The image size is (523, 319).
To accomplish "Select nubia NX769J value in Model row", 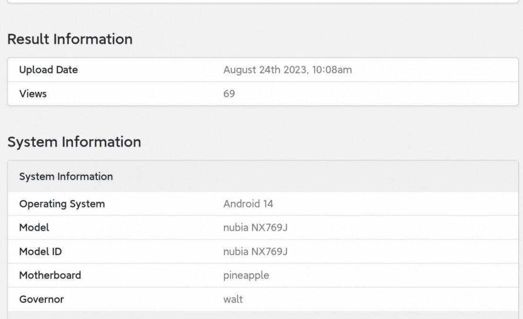I will (x=255, y=227).
